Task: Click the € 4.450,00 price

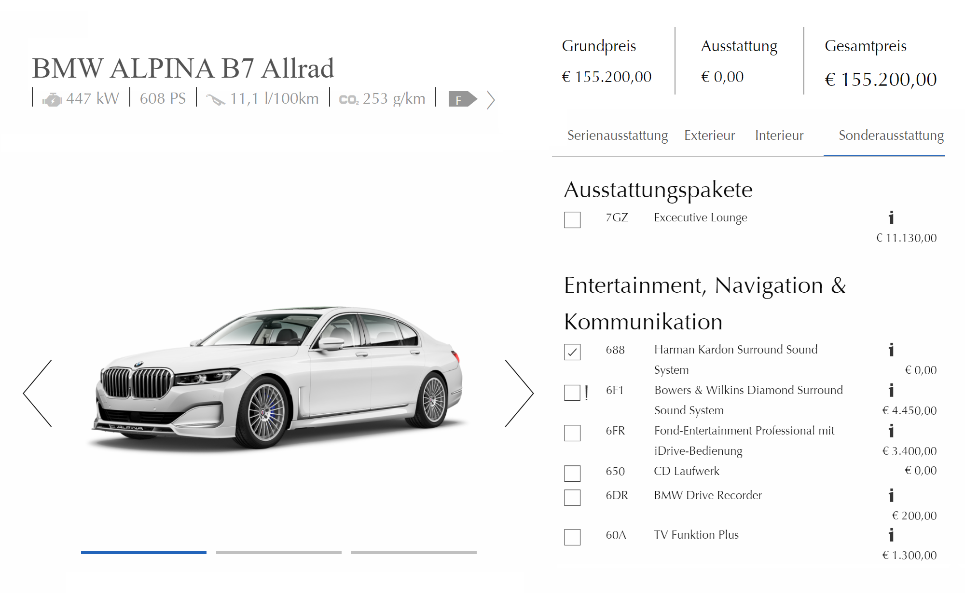Action: pyautogui.click(x=910, y=410)
